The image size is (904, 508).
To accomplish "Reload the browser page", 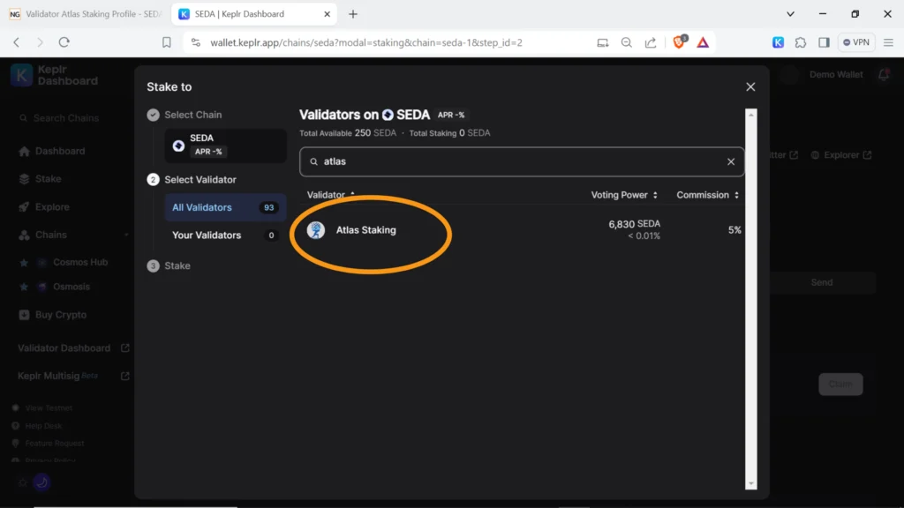I will 64,42.
